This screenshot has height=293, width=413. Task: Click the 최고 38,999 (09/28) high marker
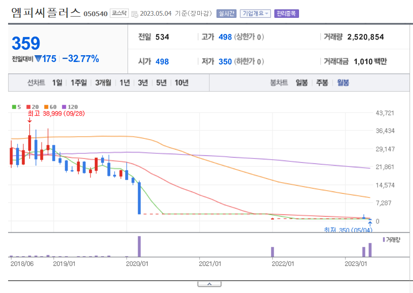click(56, 114)
